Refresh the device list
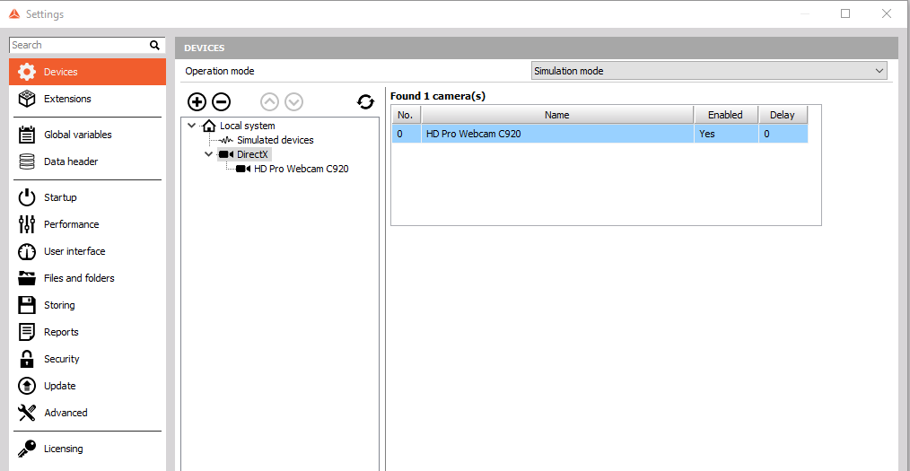This screenshot has width=910, height=471. coord(365,102)
